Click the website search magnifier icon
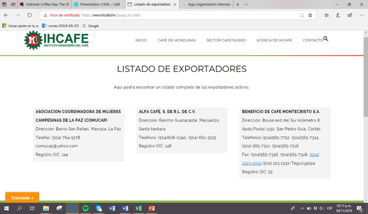The image size is (368, 214). [x=326, y=39]
